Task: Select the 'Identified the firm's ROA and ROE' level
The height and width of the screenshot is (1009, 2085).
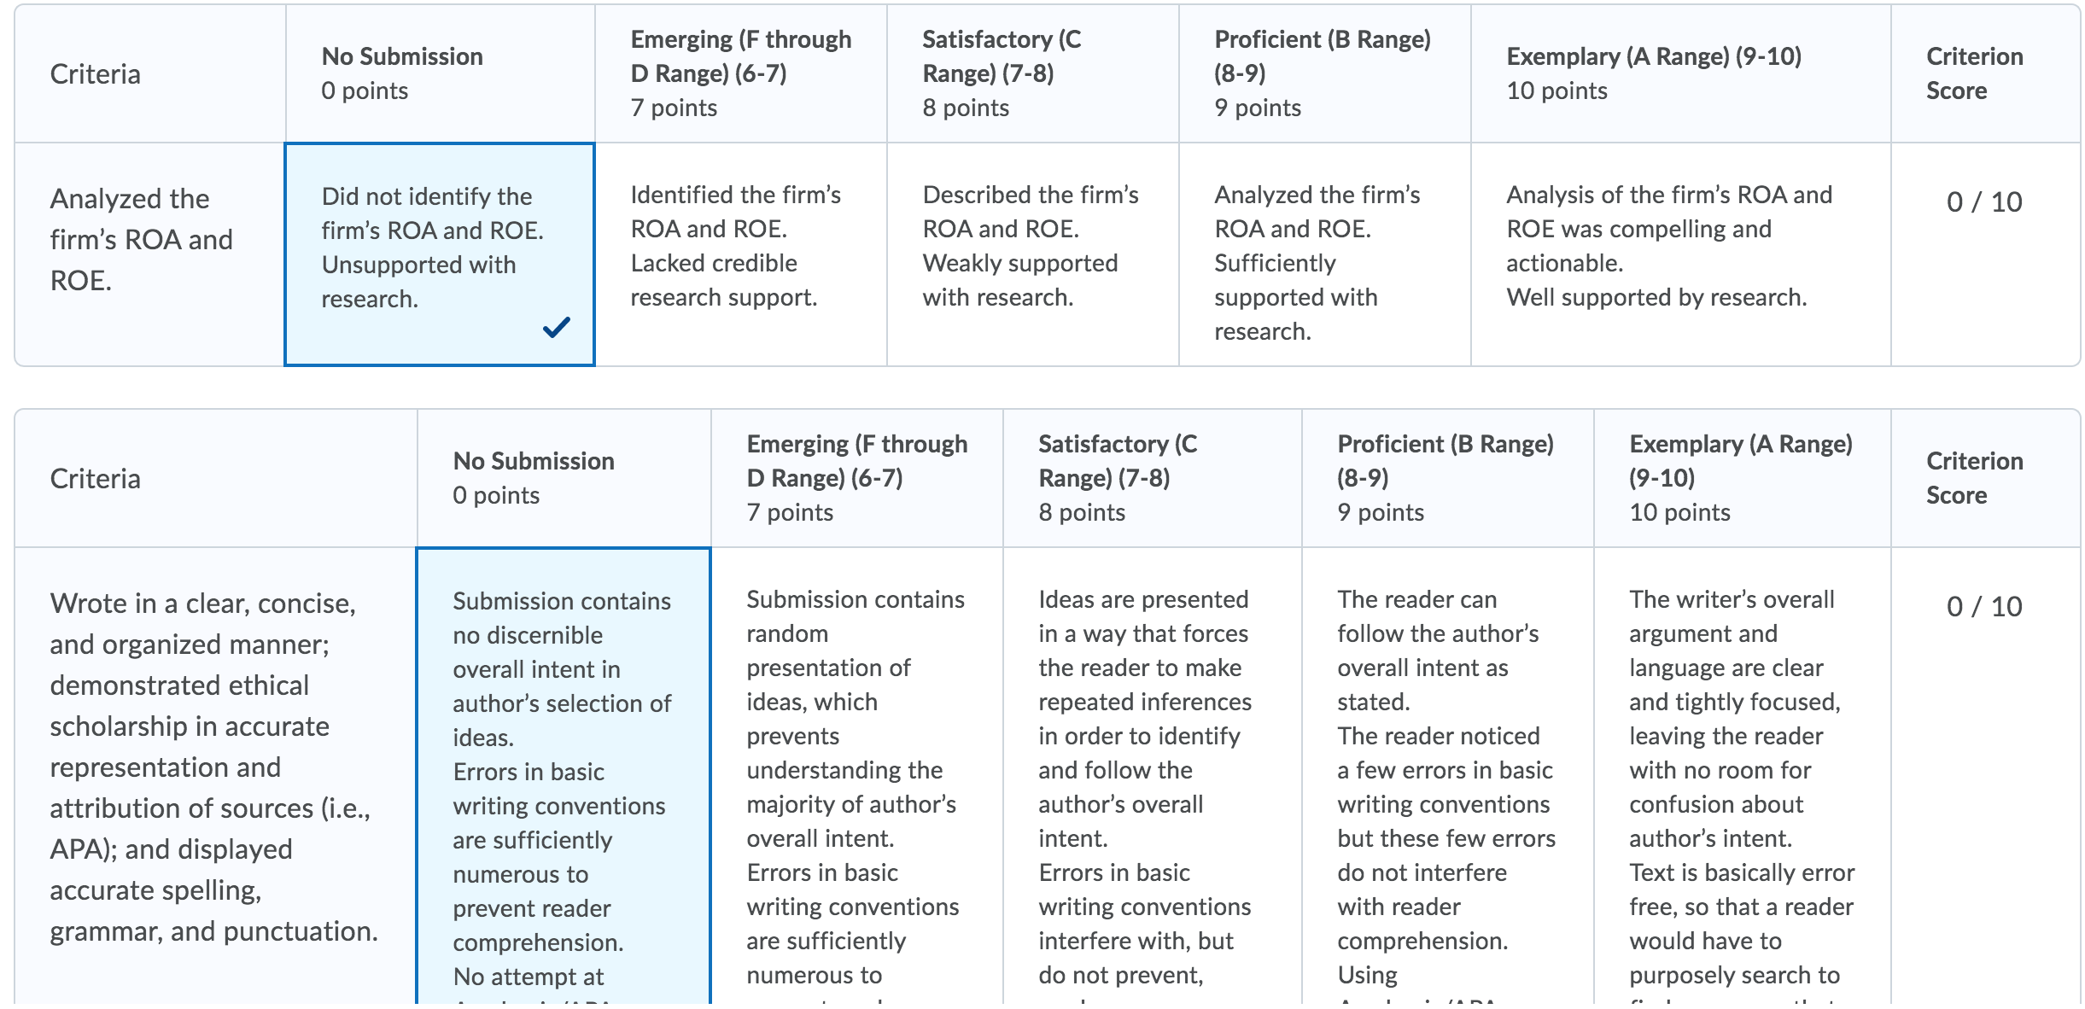Action: click(x=741, y=254)
